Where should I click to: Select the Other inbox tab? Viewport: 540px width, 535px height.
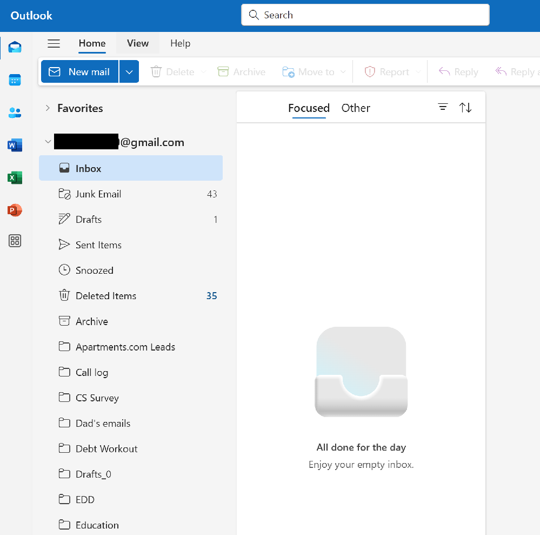tap(356, 108)
